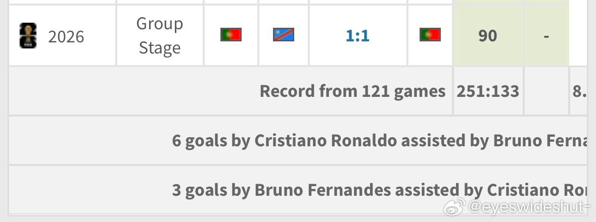Click the empty cell right of 251:133
Image resolution: width=596 pixels, height=222 pixels.
coord(546,91)
